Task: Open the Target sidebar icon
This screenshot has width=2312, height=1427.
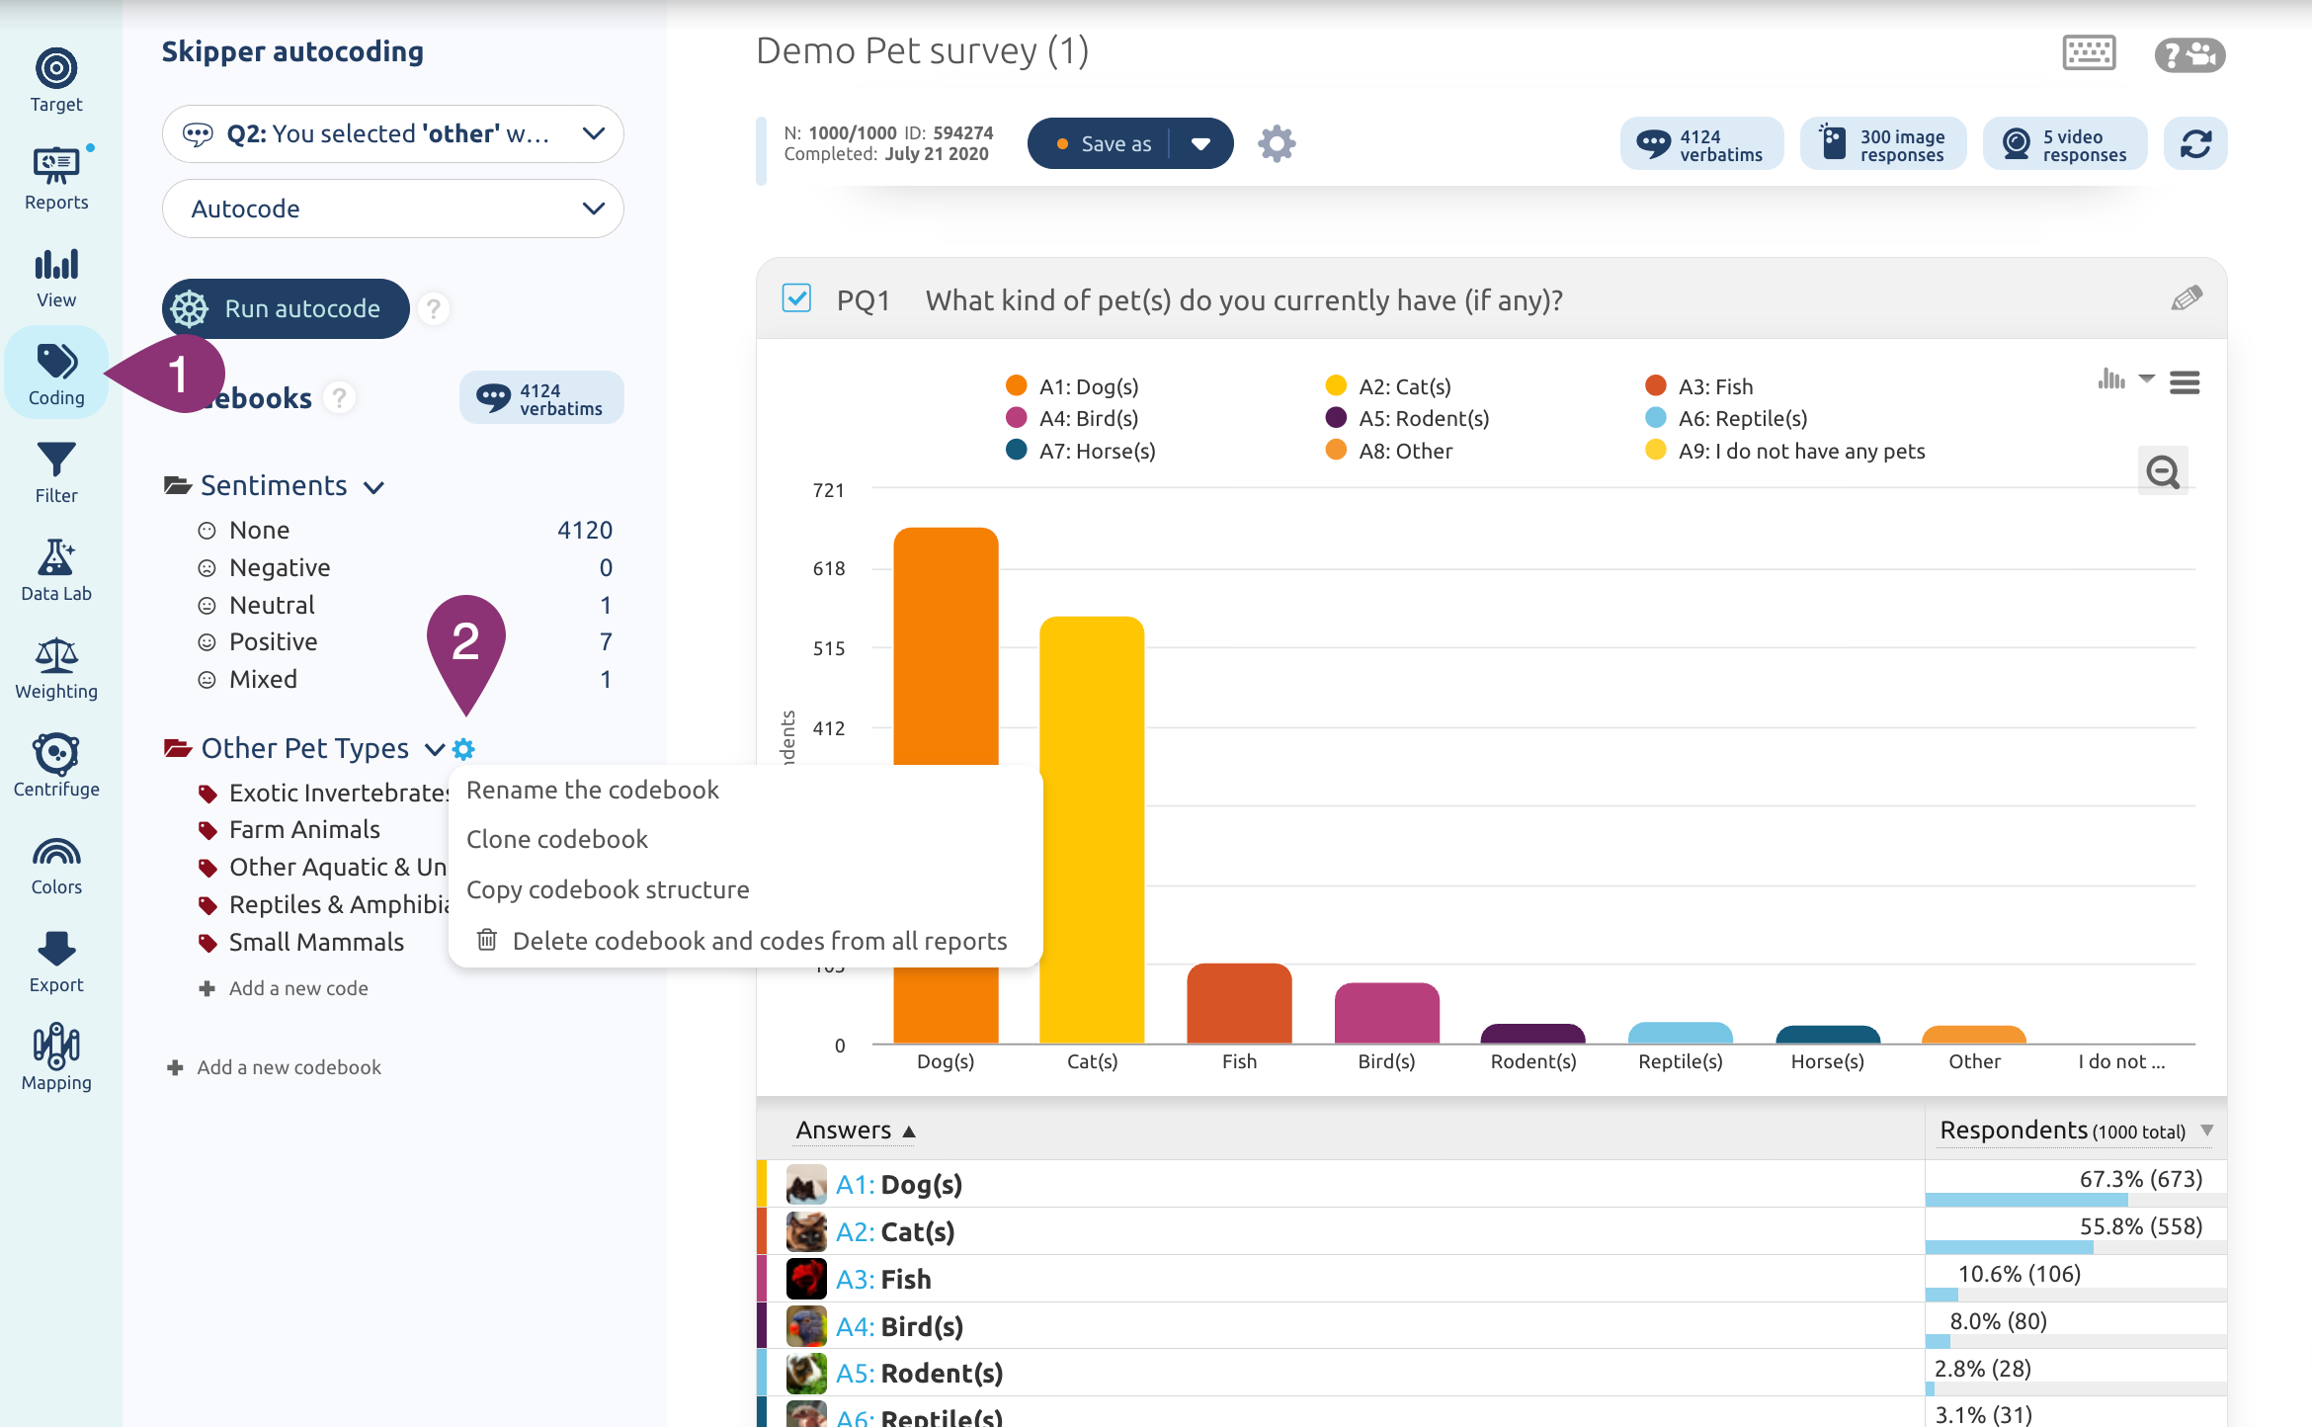Action: [x=56, y=81]
